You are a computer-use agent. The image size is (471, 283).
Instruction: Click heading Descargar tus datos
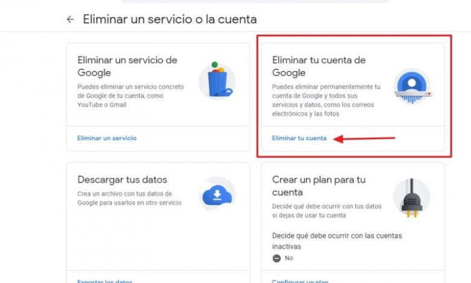point(122,179)
